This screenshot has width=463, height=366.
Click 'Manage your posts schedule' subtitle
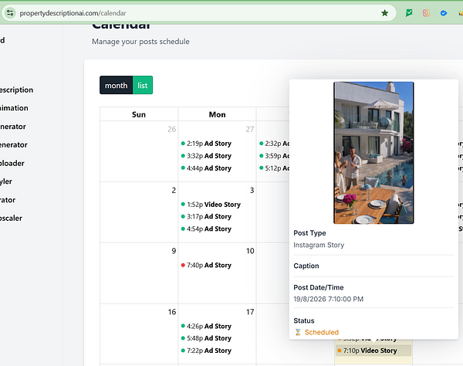[x=140, y=42]
